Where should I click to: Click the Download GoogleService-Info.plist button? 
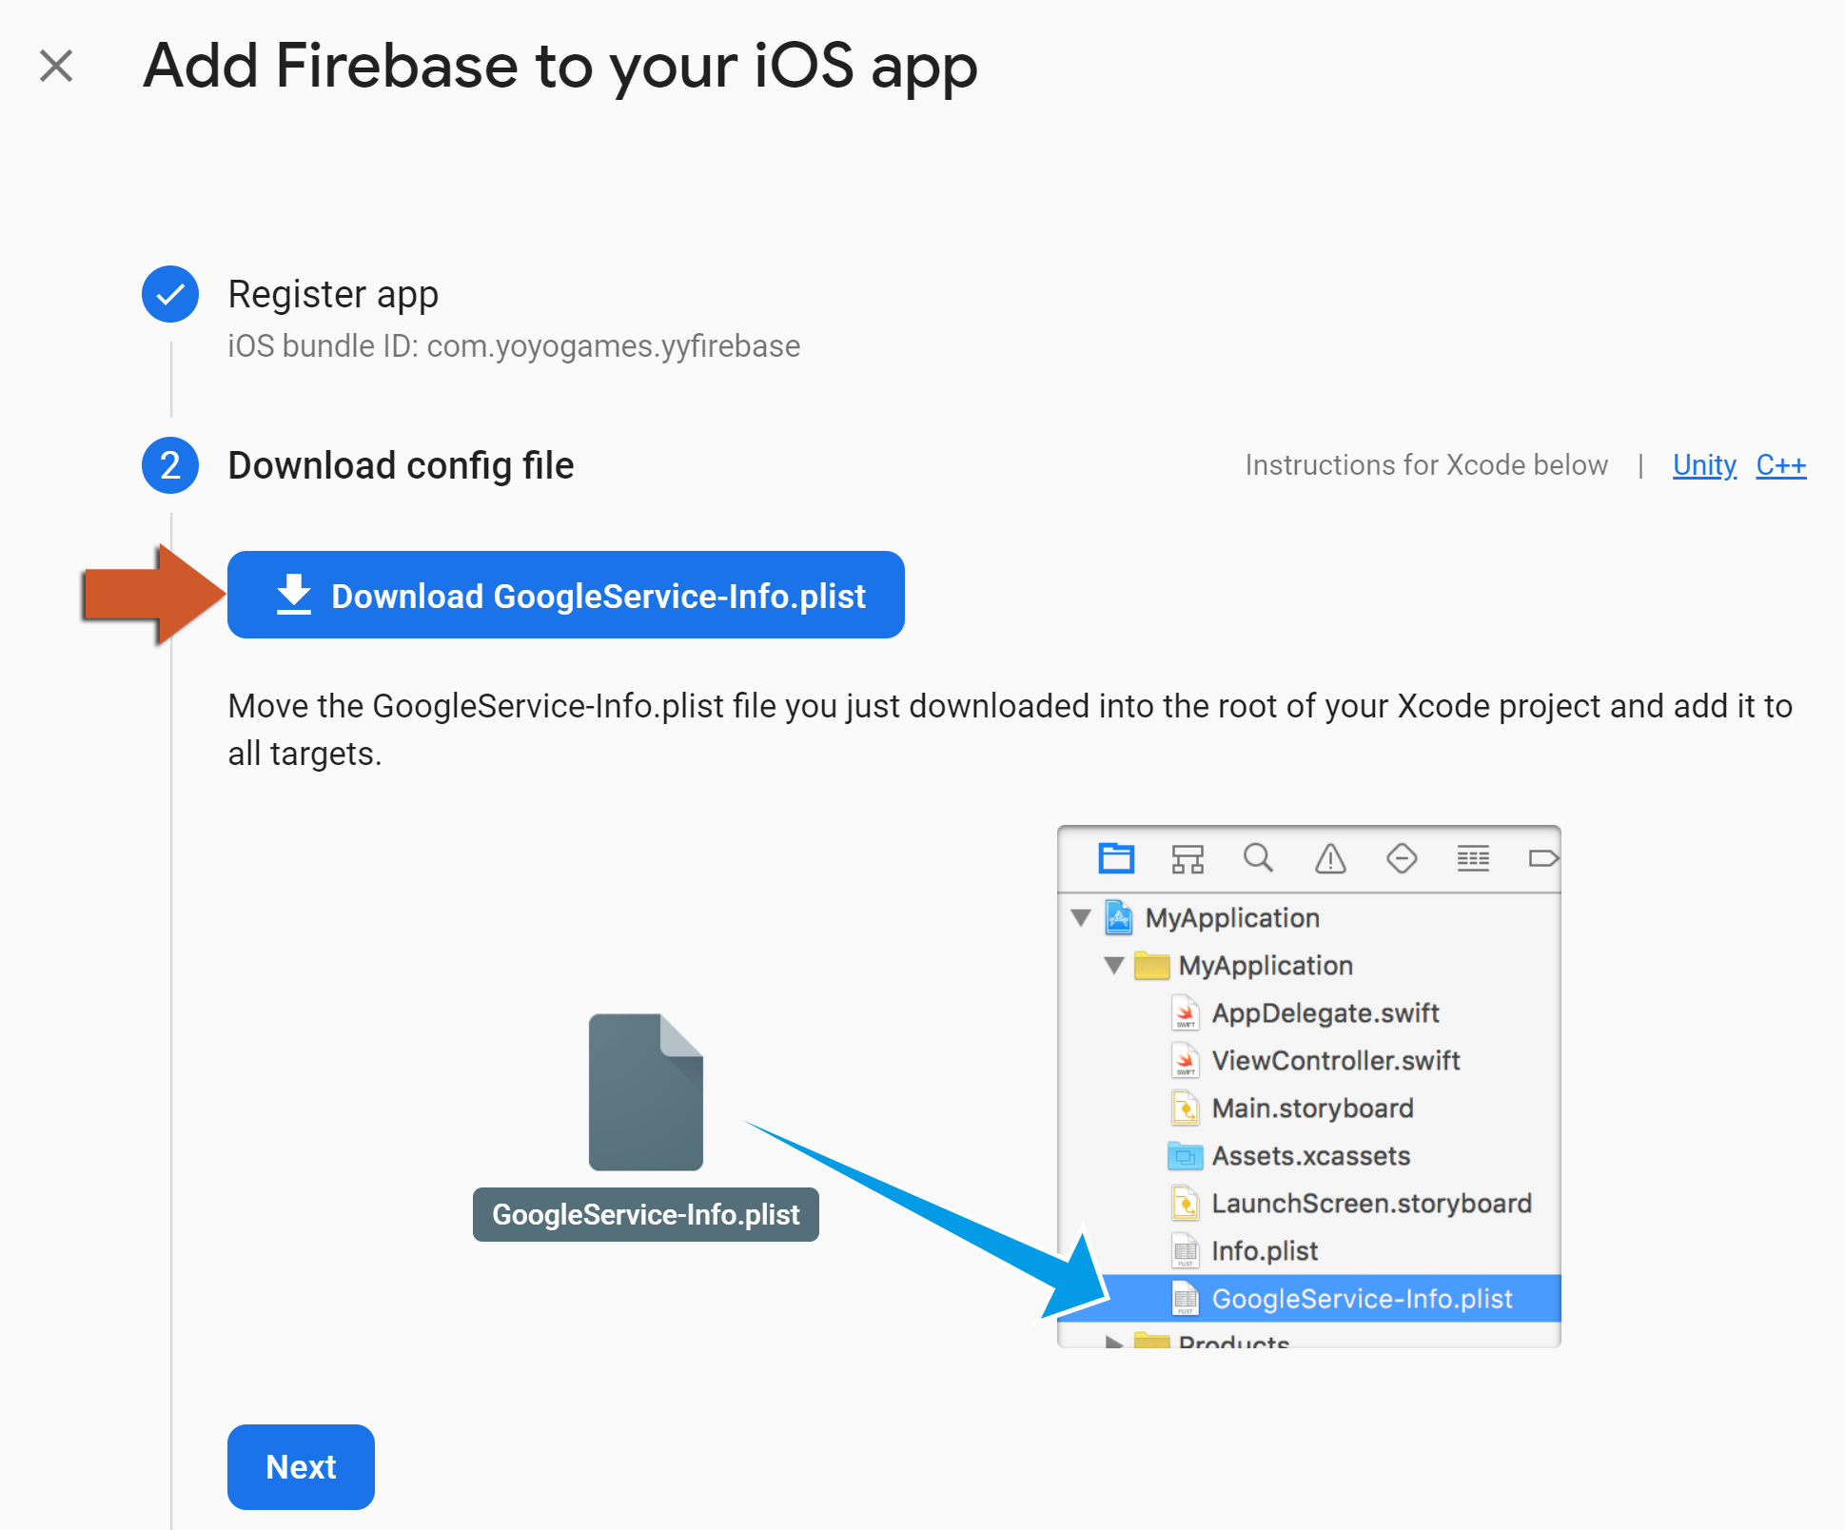[565, 595]
